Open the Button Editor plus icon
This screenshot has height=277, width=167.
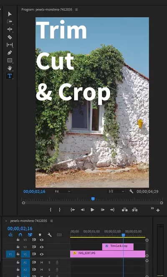click(x=158, y=210)
